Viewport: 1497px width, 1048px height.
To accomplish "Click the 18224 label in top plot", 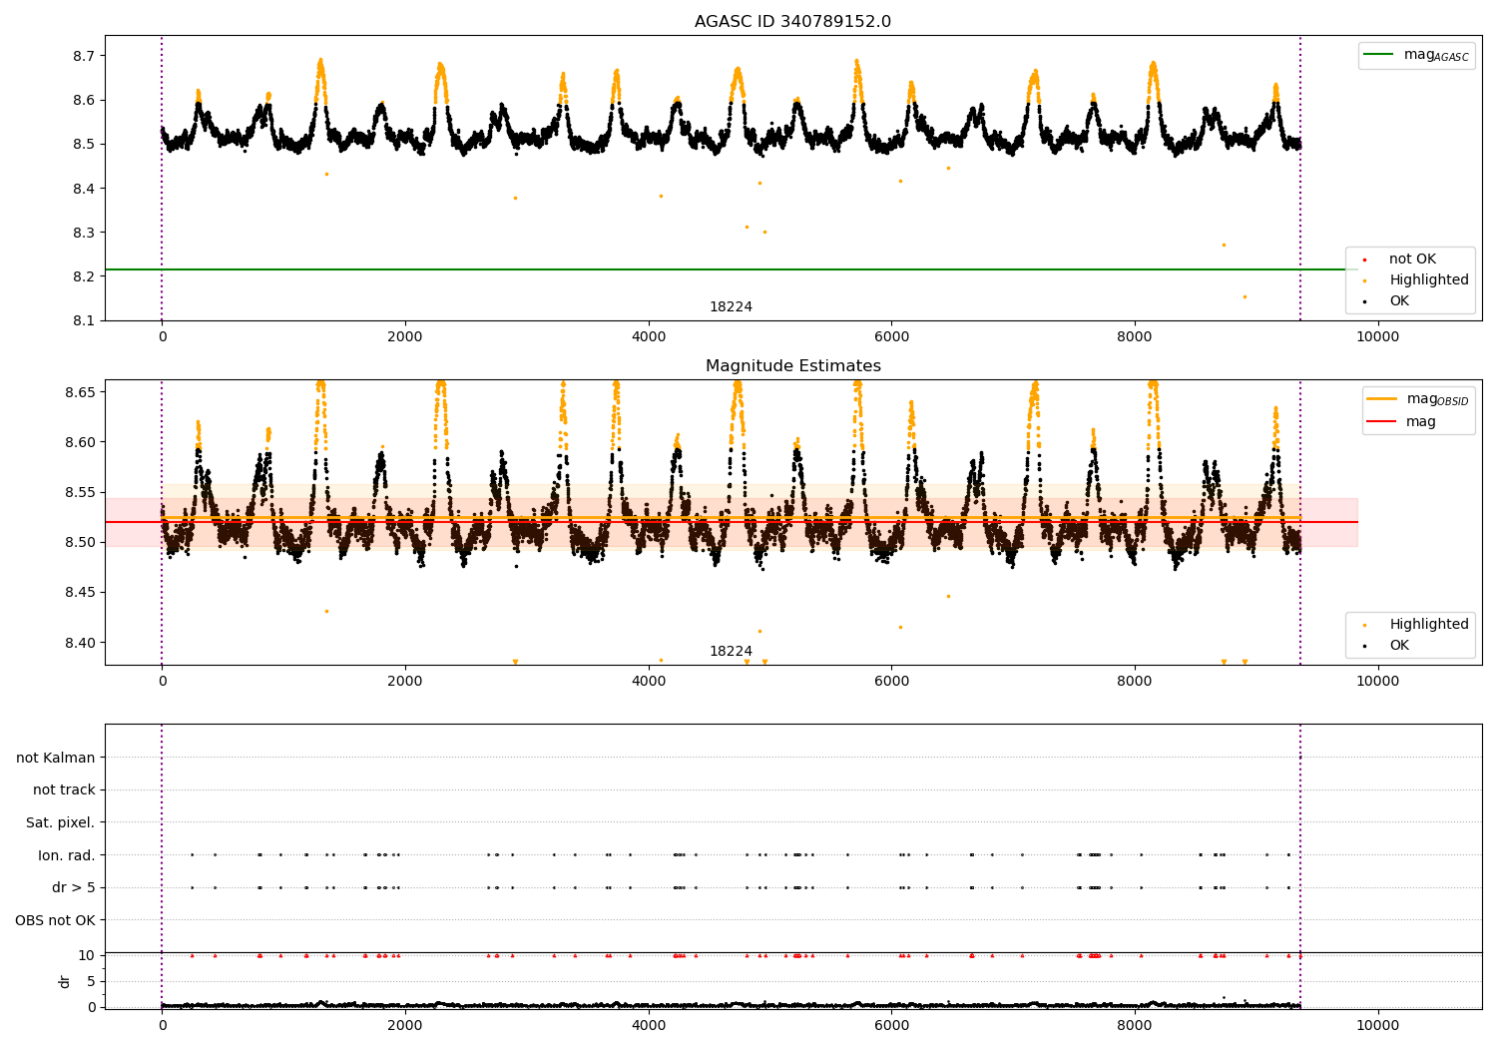I will pos(731,307).
